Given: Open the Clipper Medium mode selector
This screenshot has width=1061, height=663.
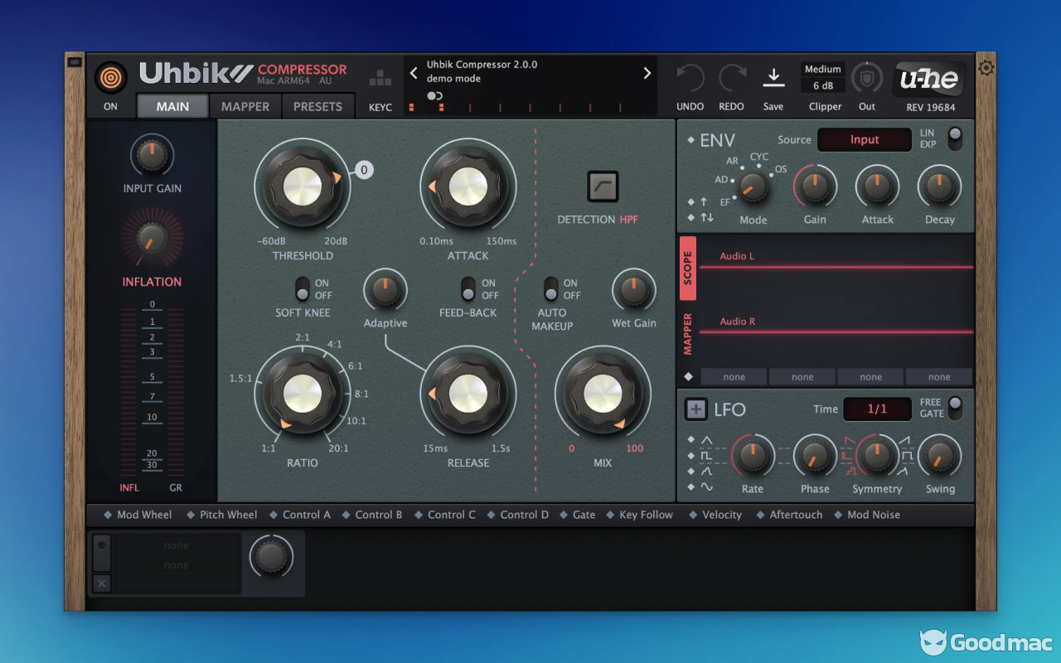Looking at the screenshot, I should pos(822,70).
